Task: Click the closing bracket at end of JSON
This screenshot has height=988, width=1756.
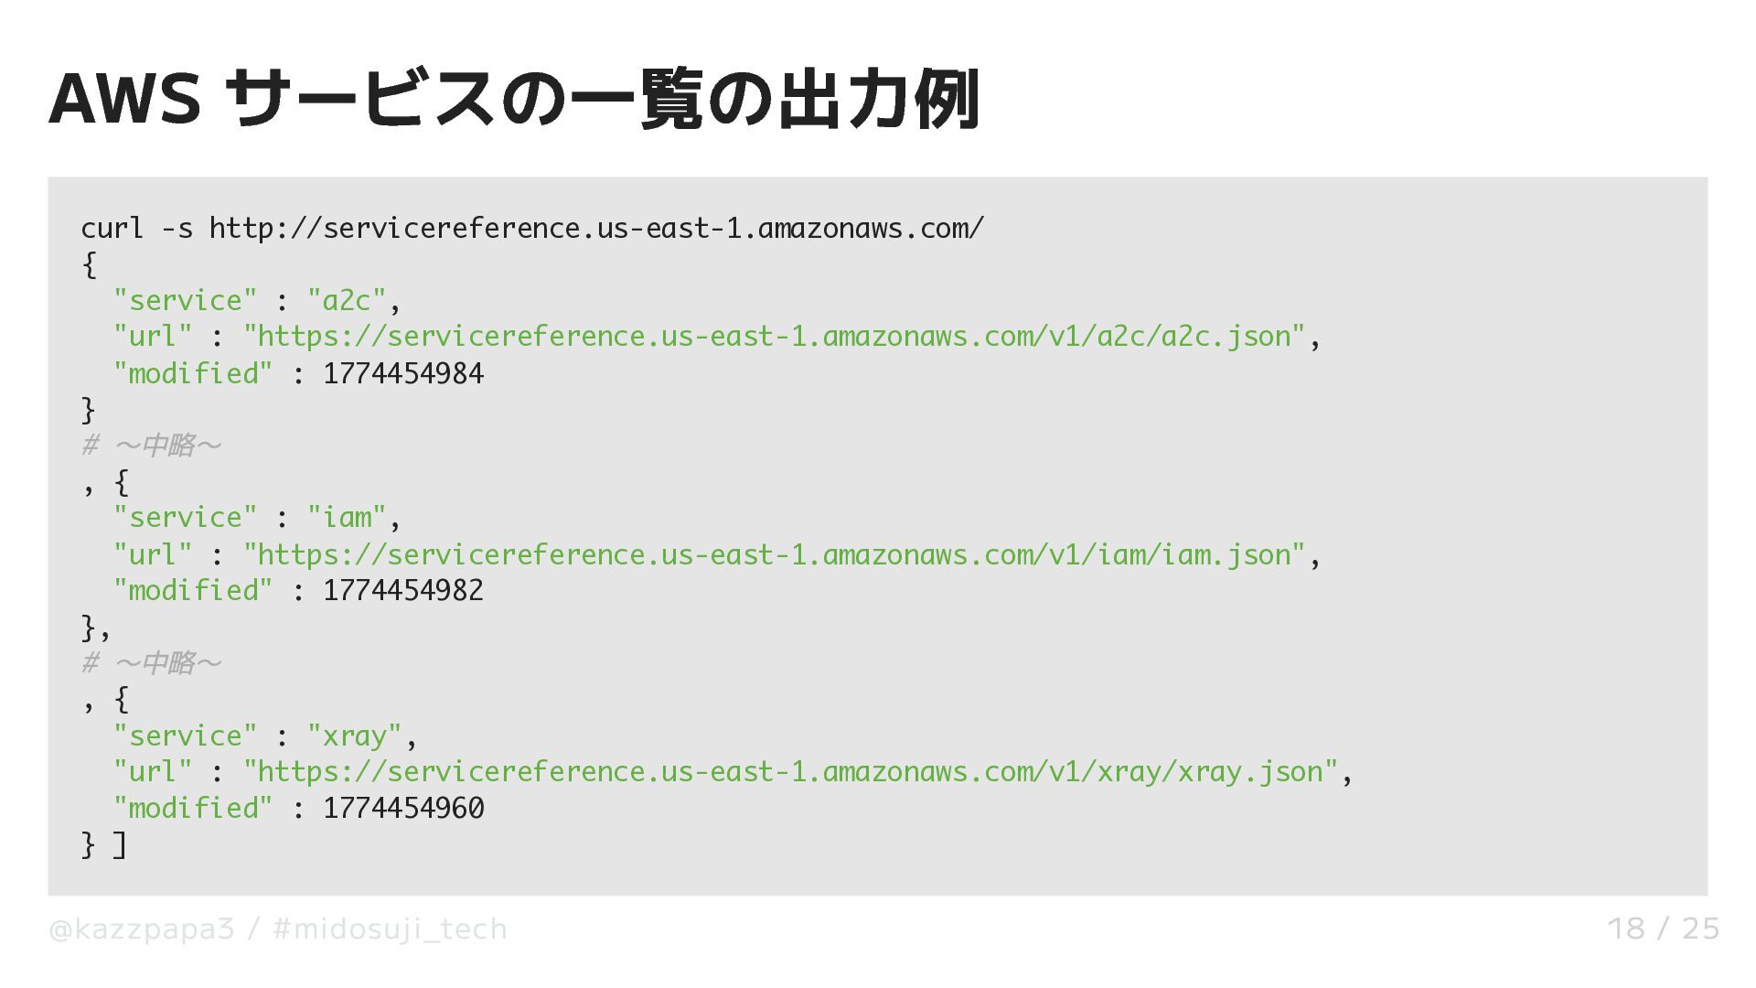Action: (x=119, y=844)
